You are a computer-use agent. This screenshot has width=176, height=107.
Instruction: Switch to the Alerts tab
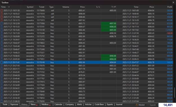[x=79, y=104]
